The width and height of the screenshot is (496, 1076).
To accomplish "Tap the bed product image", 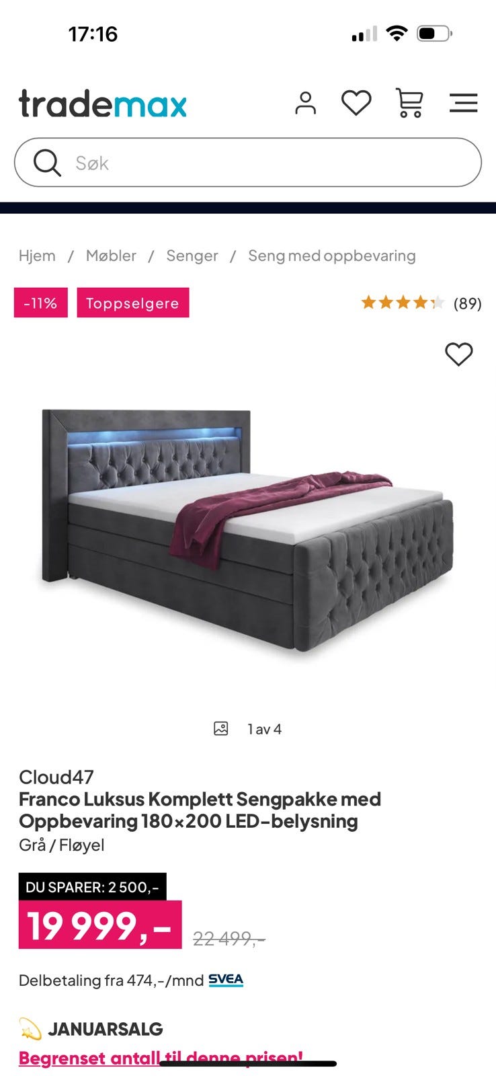I will pos(248,529).
